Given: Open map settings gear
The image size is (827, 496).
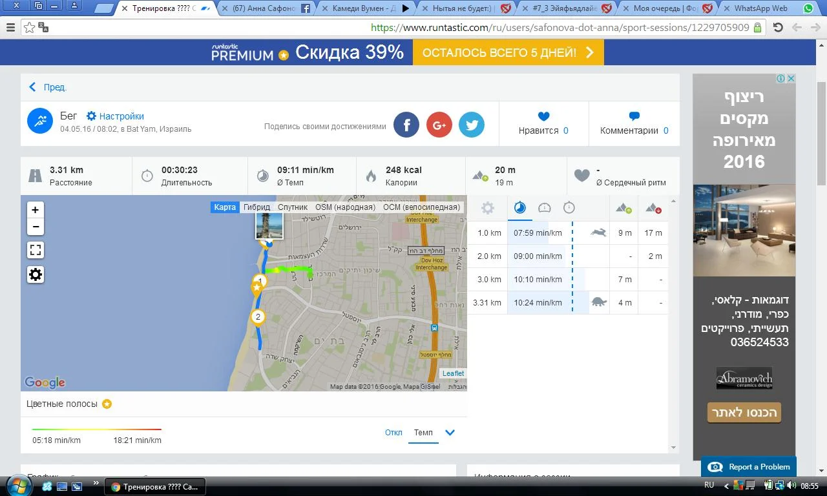Looking at the screenshot, I should (36, 274).
